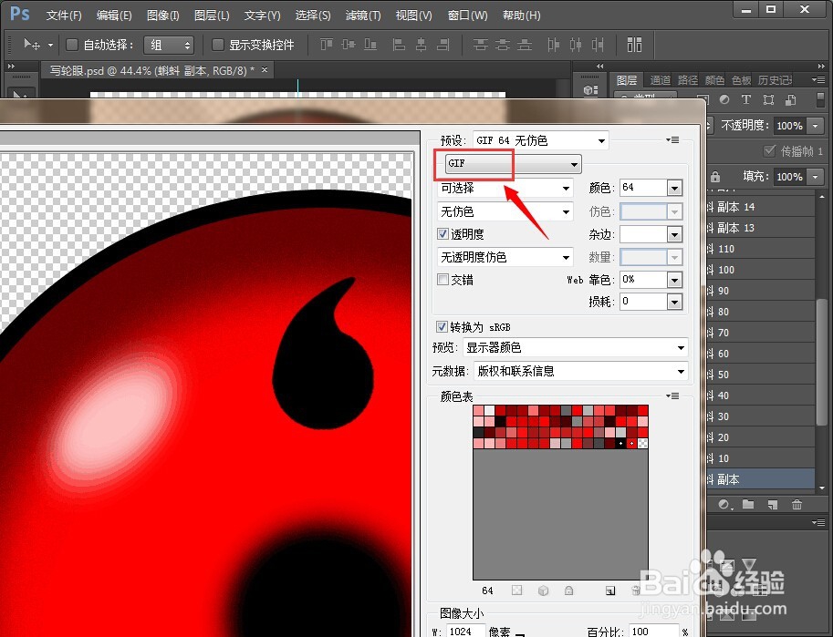This screenshot has height=637, width=833.
Task: Filter layers by smart object icon
Action: pyautogui.click(x=790, y=99)
